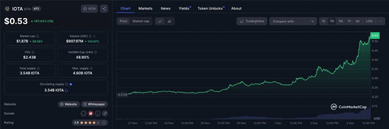389x129 pixels.
Task: Select the 7D time range
Action: coord(332,21)
